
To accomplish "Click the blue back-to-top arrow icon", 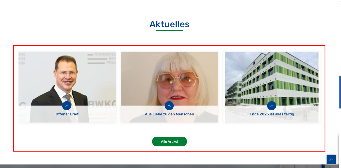I will click(x=331, y=160).
